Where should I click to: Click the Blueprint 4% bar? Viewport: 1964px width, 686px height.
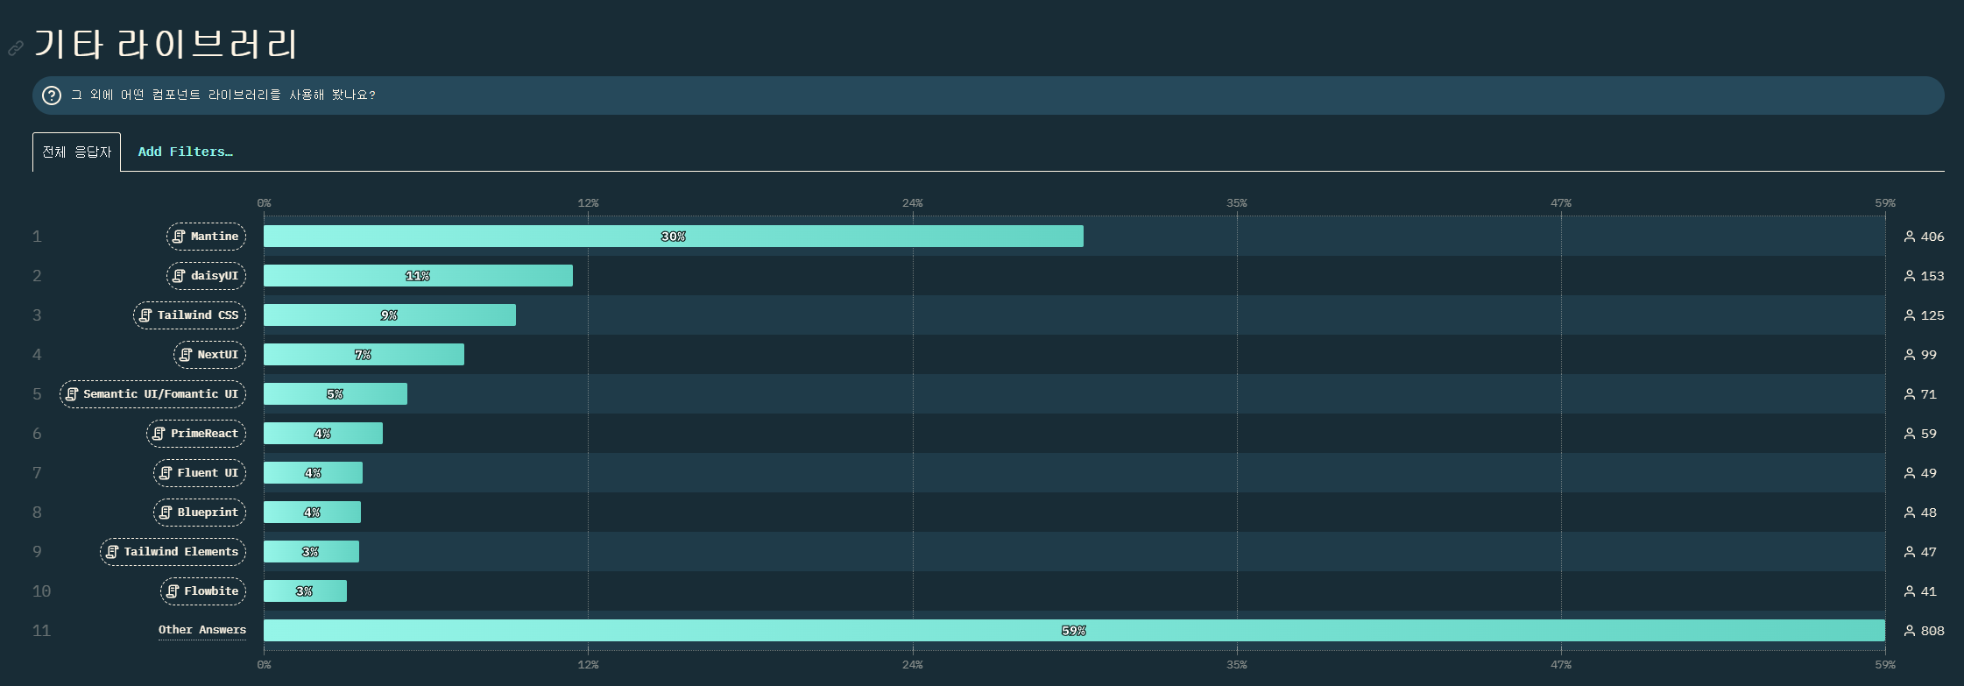coord(312,513)
